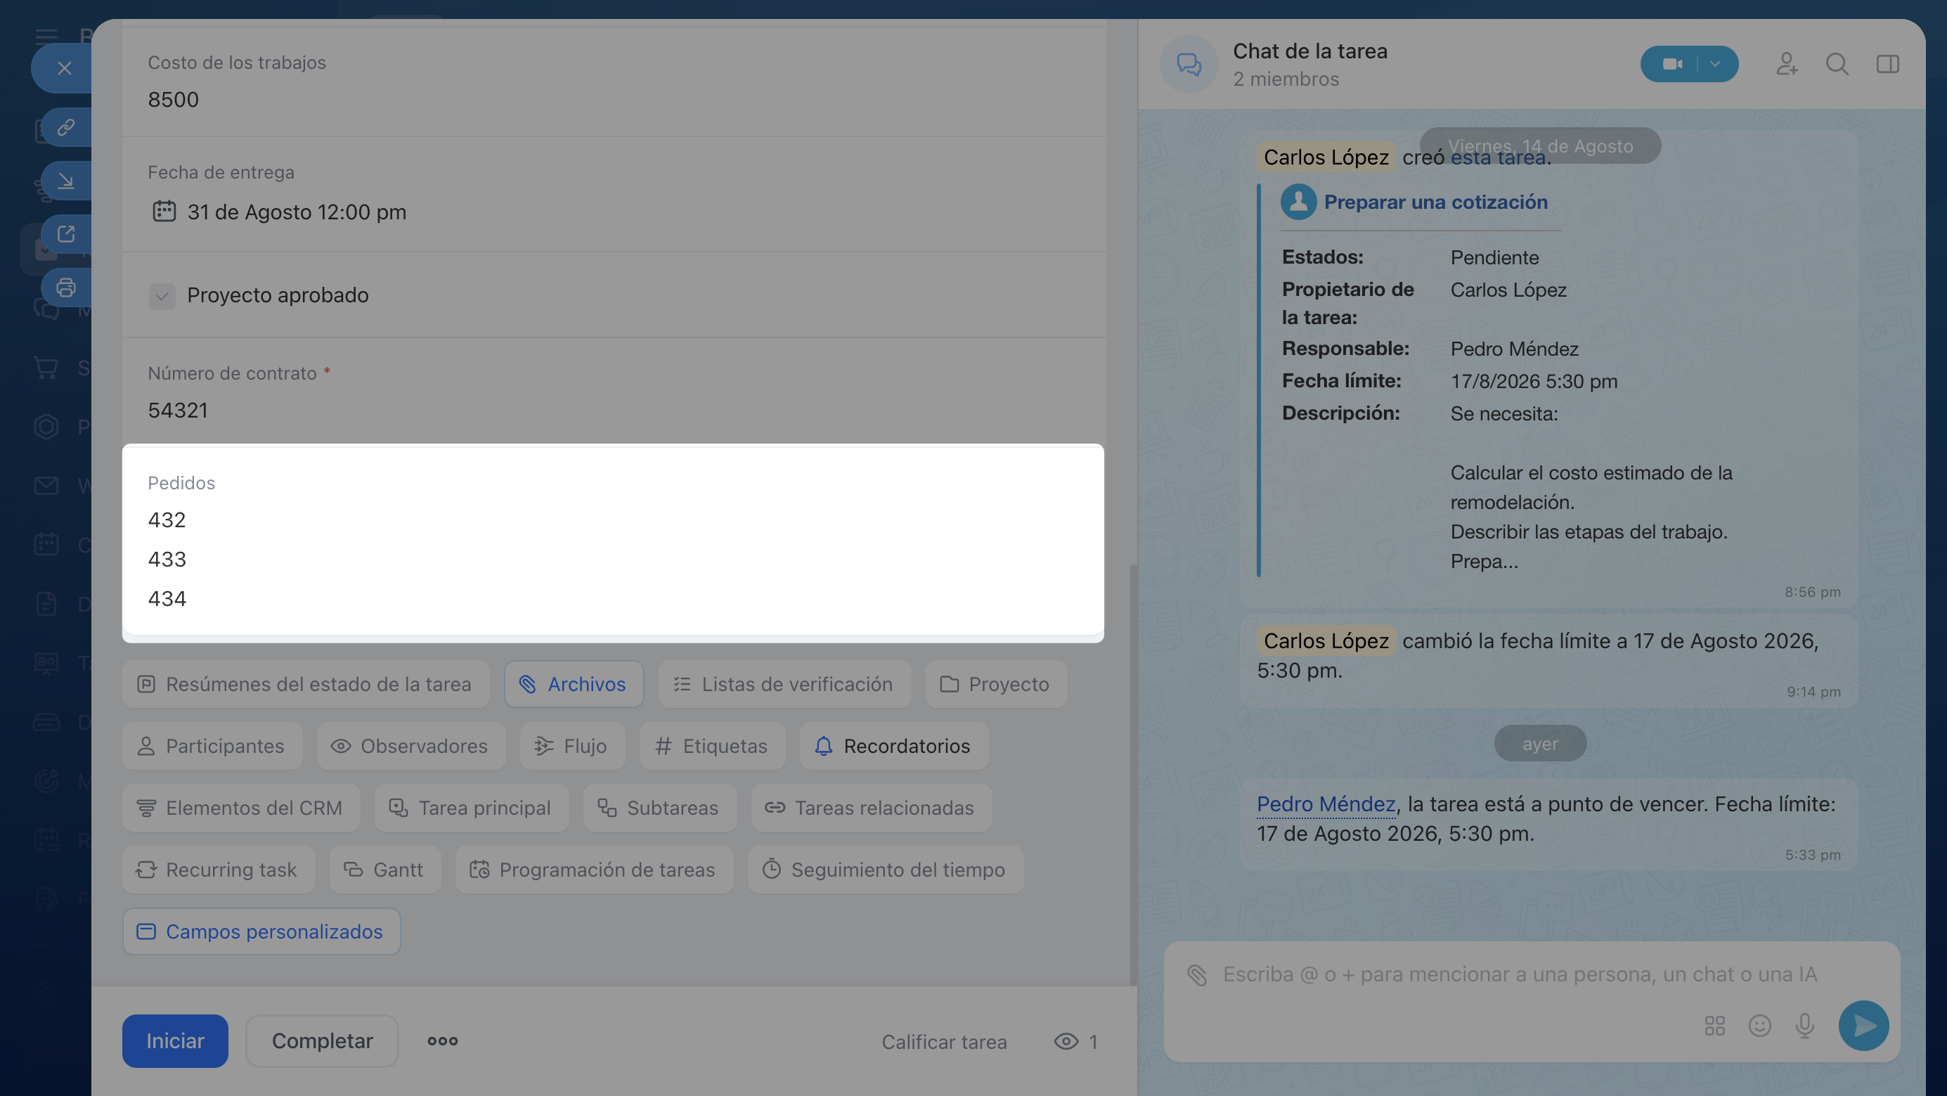Start a video call in the task chat
This screenshot has width=1947, height=1096.
tap(1671, 64)
